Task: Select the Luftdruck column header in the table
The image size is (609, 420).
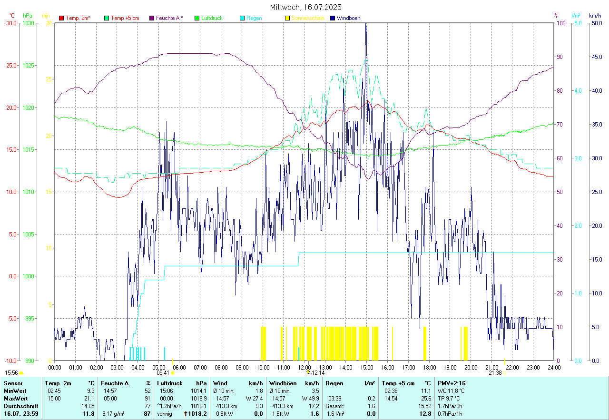Action: point(170,383)
